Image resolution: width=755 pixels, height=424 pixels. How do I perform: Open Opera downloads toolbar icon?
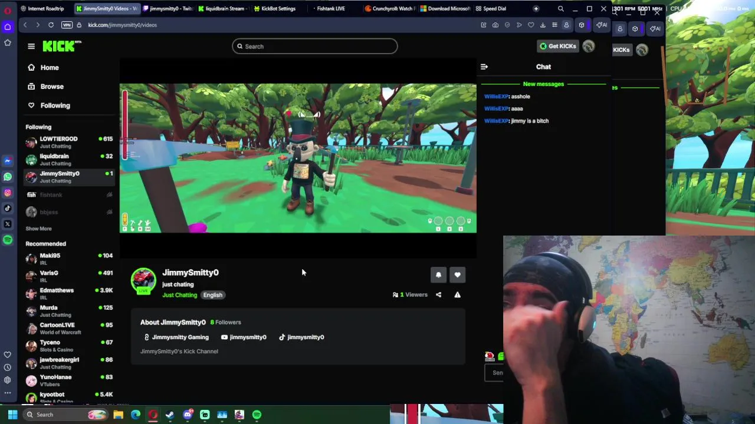pyautogui.click(x=543, y=25)
